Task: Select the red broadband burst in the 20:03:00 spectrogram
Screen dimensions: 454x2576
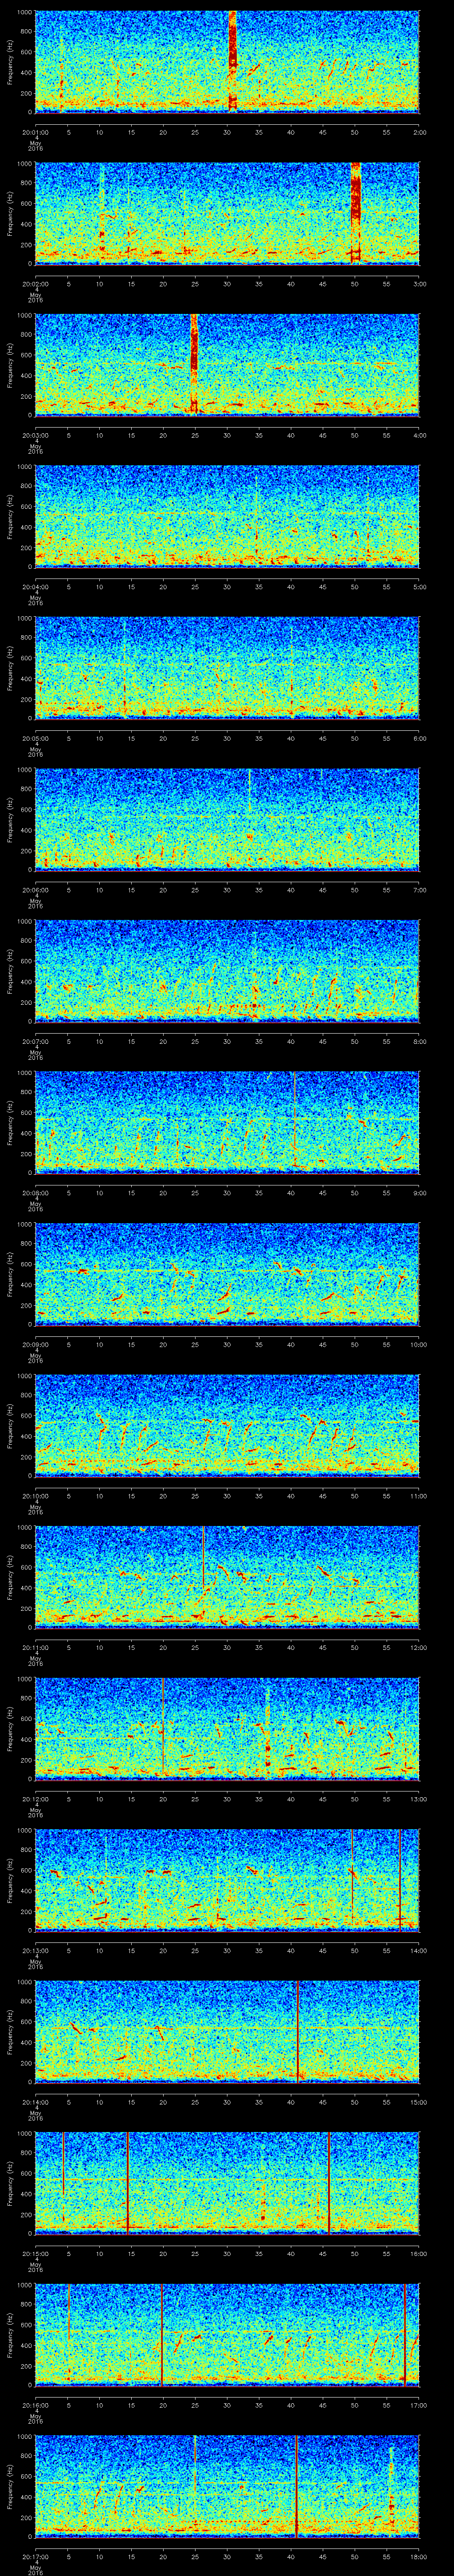Action: pos(195,363)
